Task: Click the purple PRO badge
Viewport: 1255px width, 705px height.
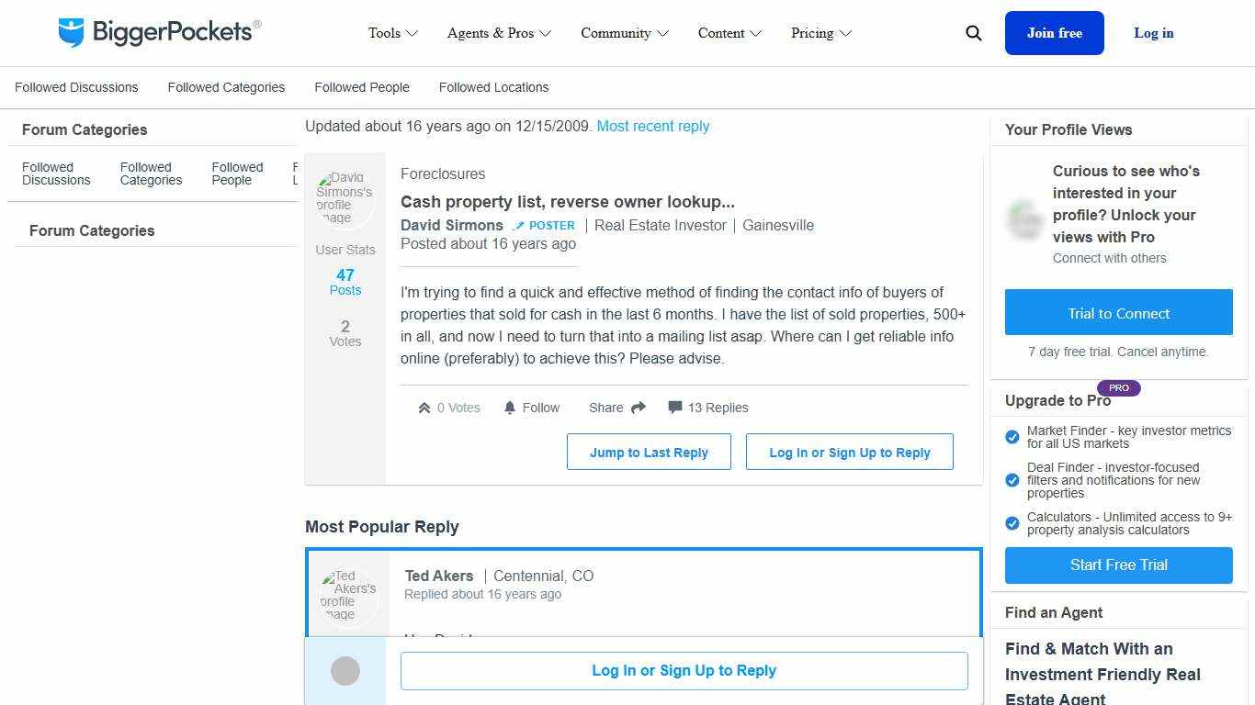Action: tap(1119, 387)
